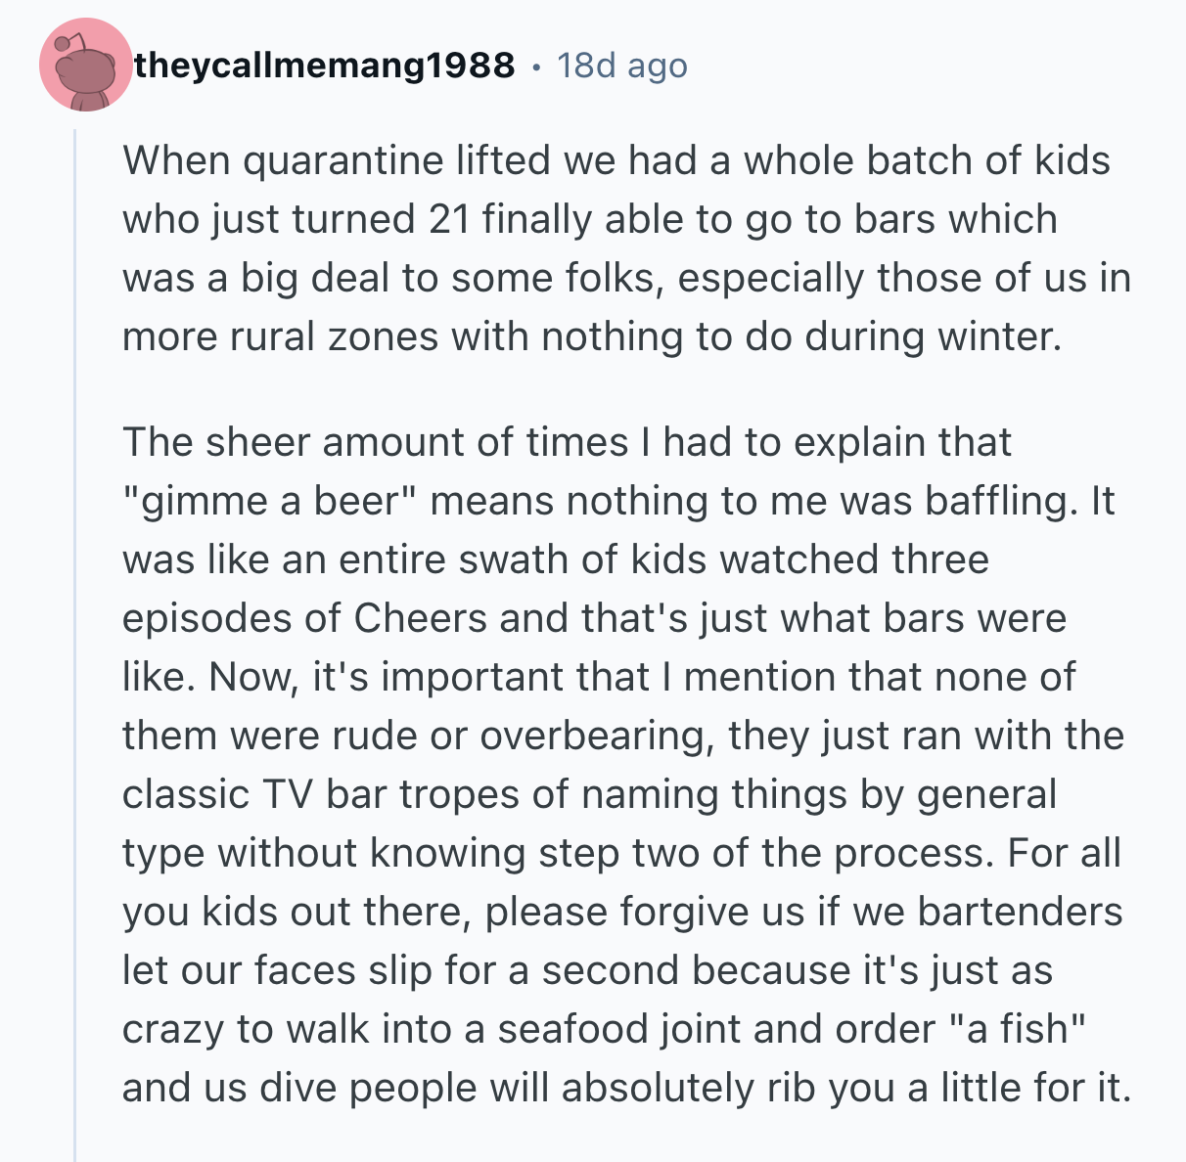
Task: Click the "18d ago" comment timestamp
Action: (x=622, y=66)
